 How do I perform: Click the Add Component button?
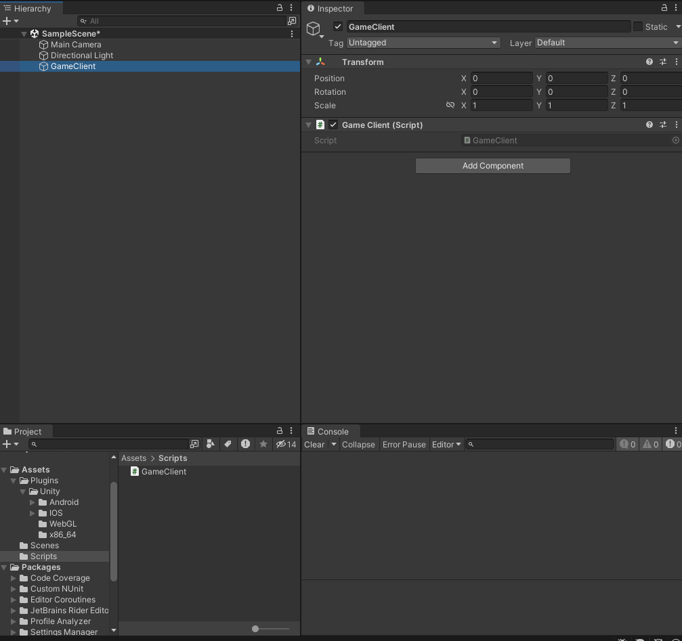click(492, 166)
